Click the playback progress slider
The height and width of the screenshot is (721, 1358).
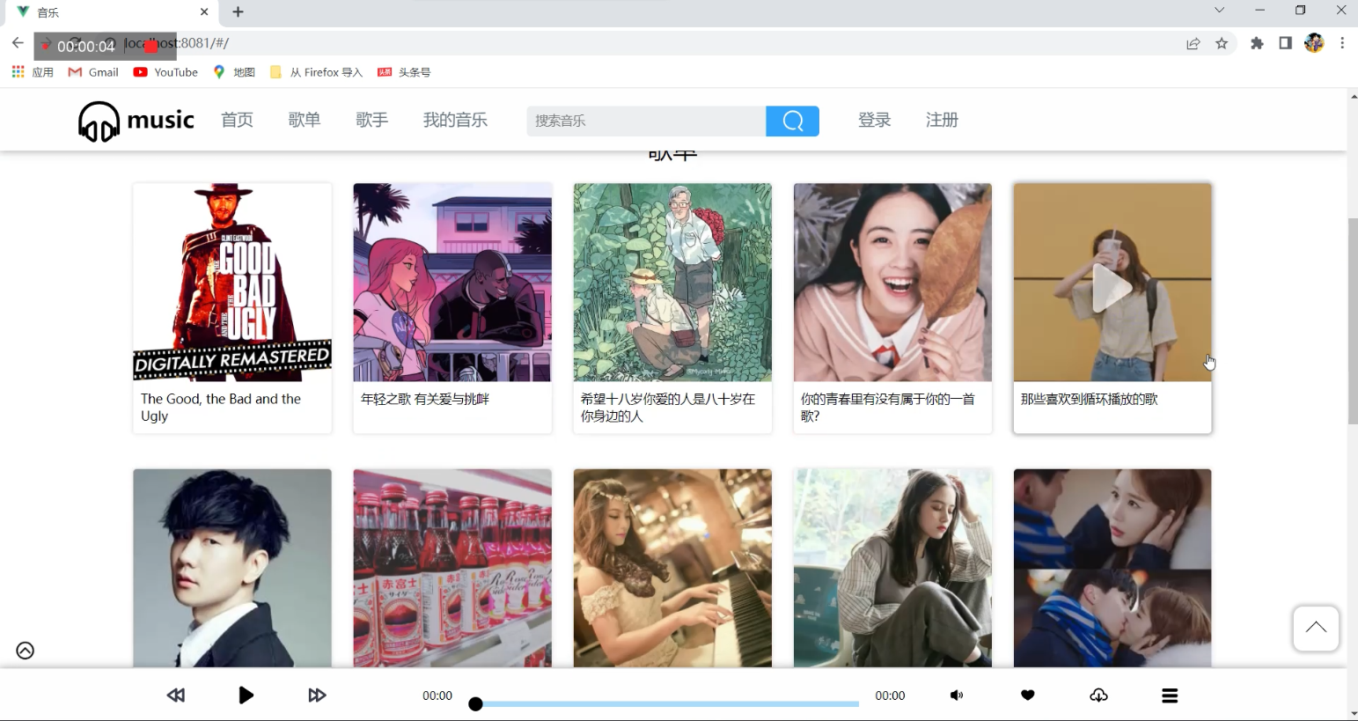pyautogui.click(x=664, y=703)
